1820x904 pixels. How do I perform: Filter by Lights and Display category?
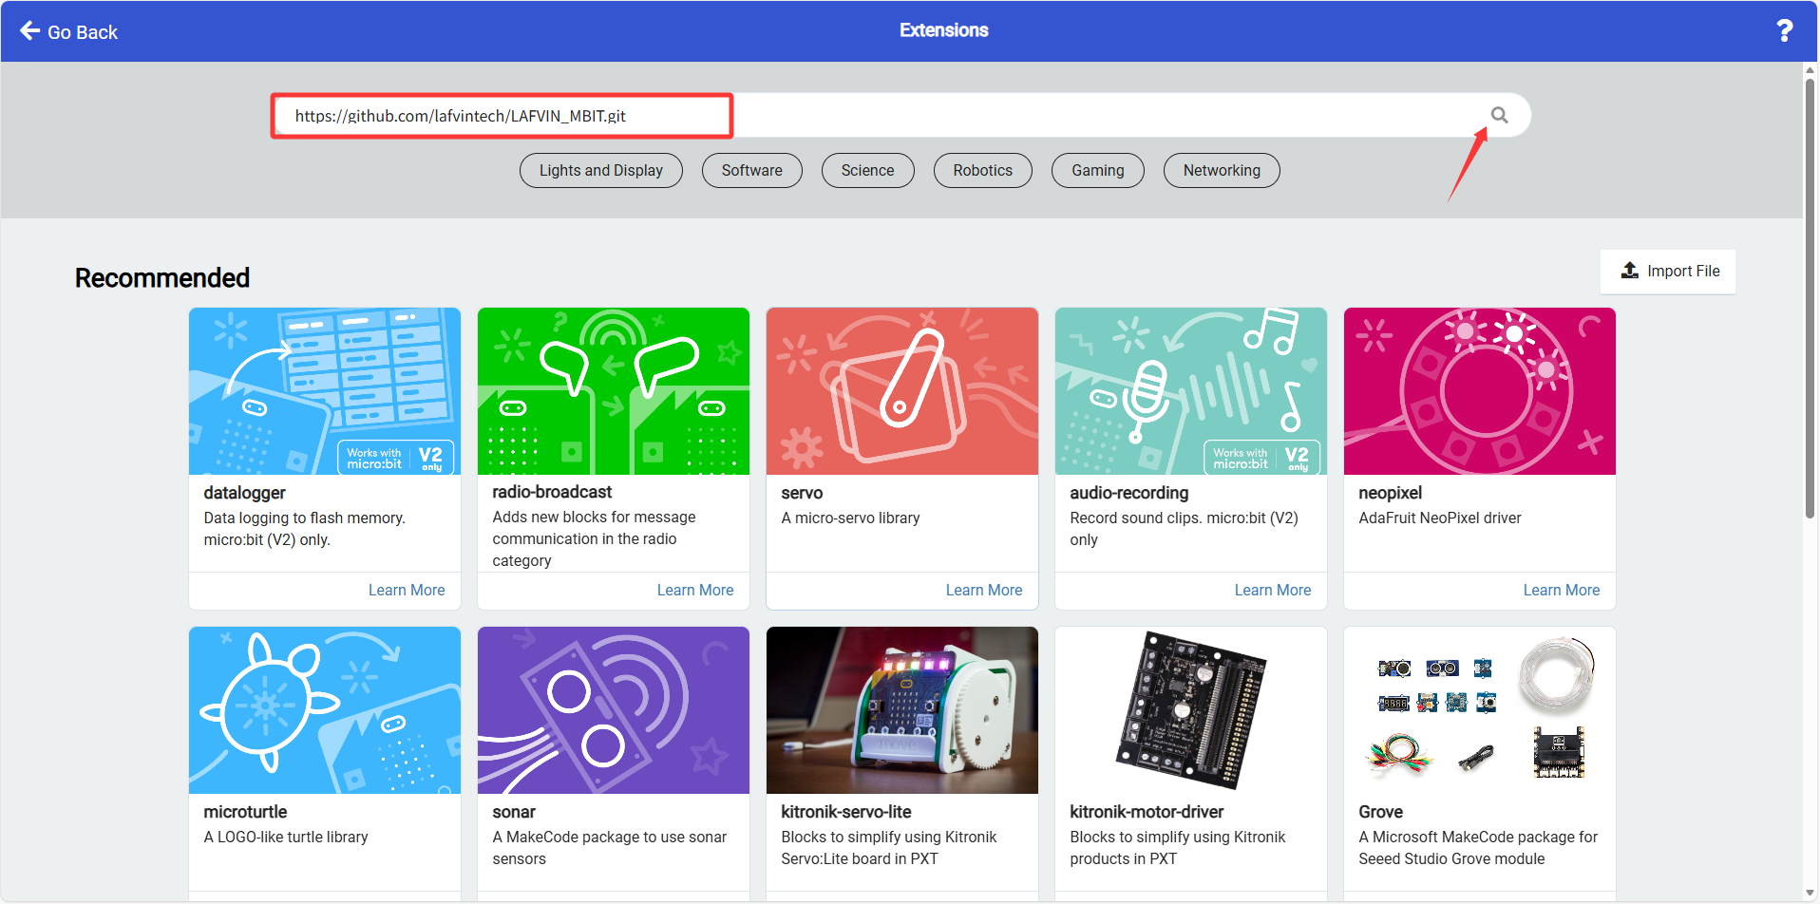pyautogui.click(x=601, y=170)
